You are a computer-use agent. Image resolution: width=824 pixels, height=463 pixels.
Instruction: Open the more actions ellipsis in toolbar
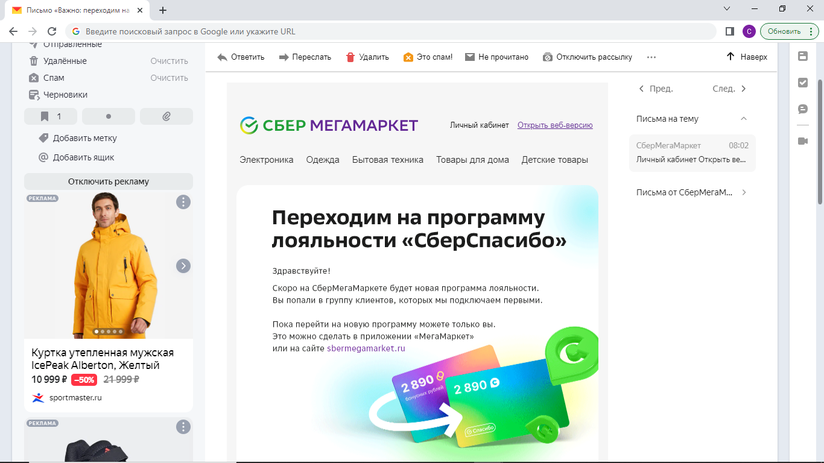click(x=651, y=57)
